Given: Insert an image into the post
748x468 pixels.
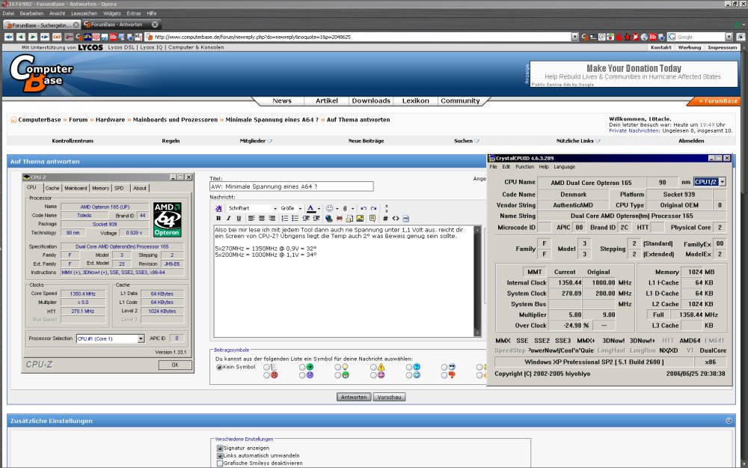Looking at the screenshot, I should coord(360,218).
